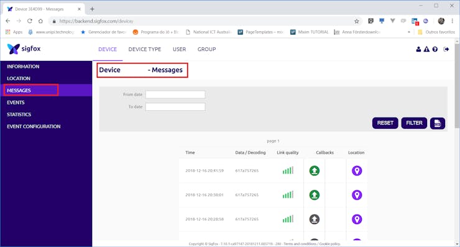Click the Callbacks column header
This screenshot has height=247, width=460.
[324, 152]
